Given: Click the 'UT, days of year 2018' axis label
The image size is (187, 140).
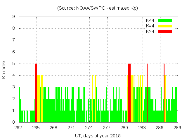Looking at the screenshot, I should 98,136.
